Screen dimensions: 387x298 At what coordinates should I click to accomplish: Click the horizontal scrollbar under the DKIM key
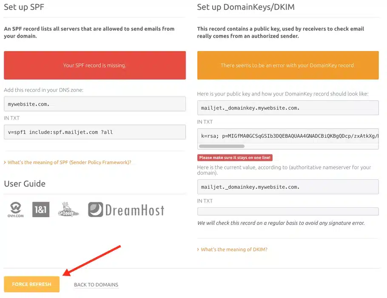pos(222,146)
